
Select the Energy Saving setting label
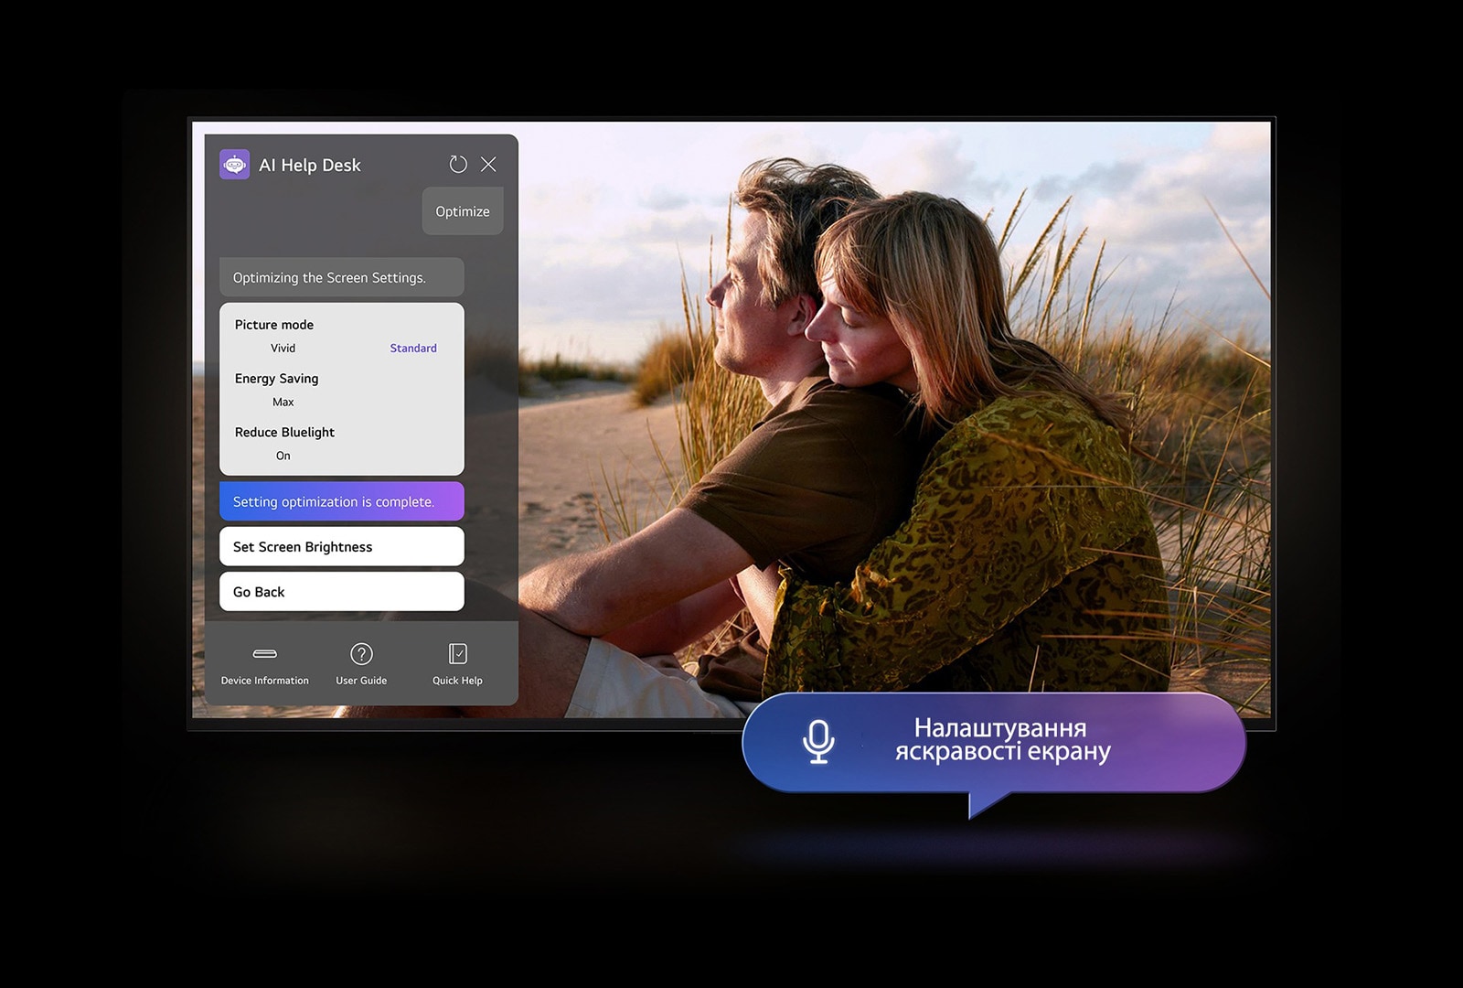[277, 379]
